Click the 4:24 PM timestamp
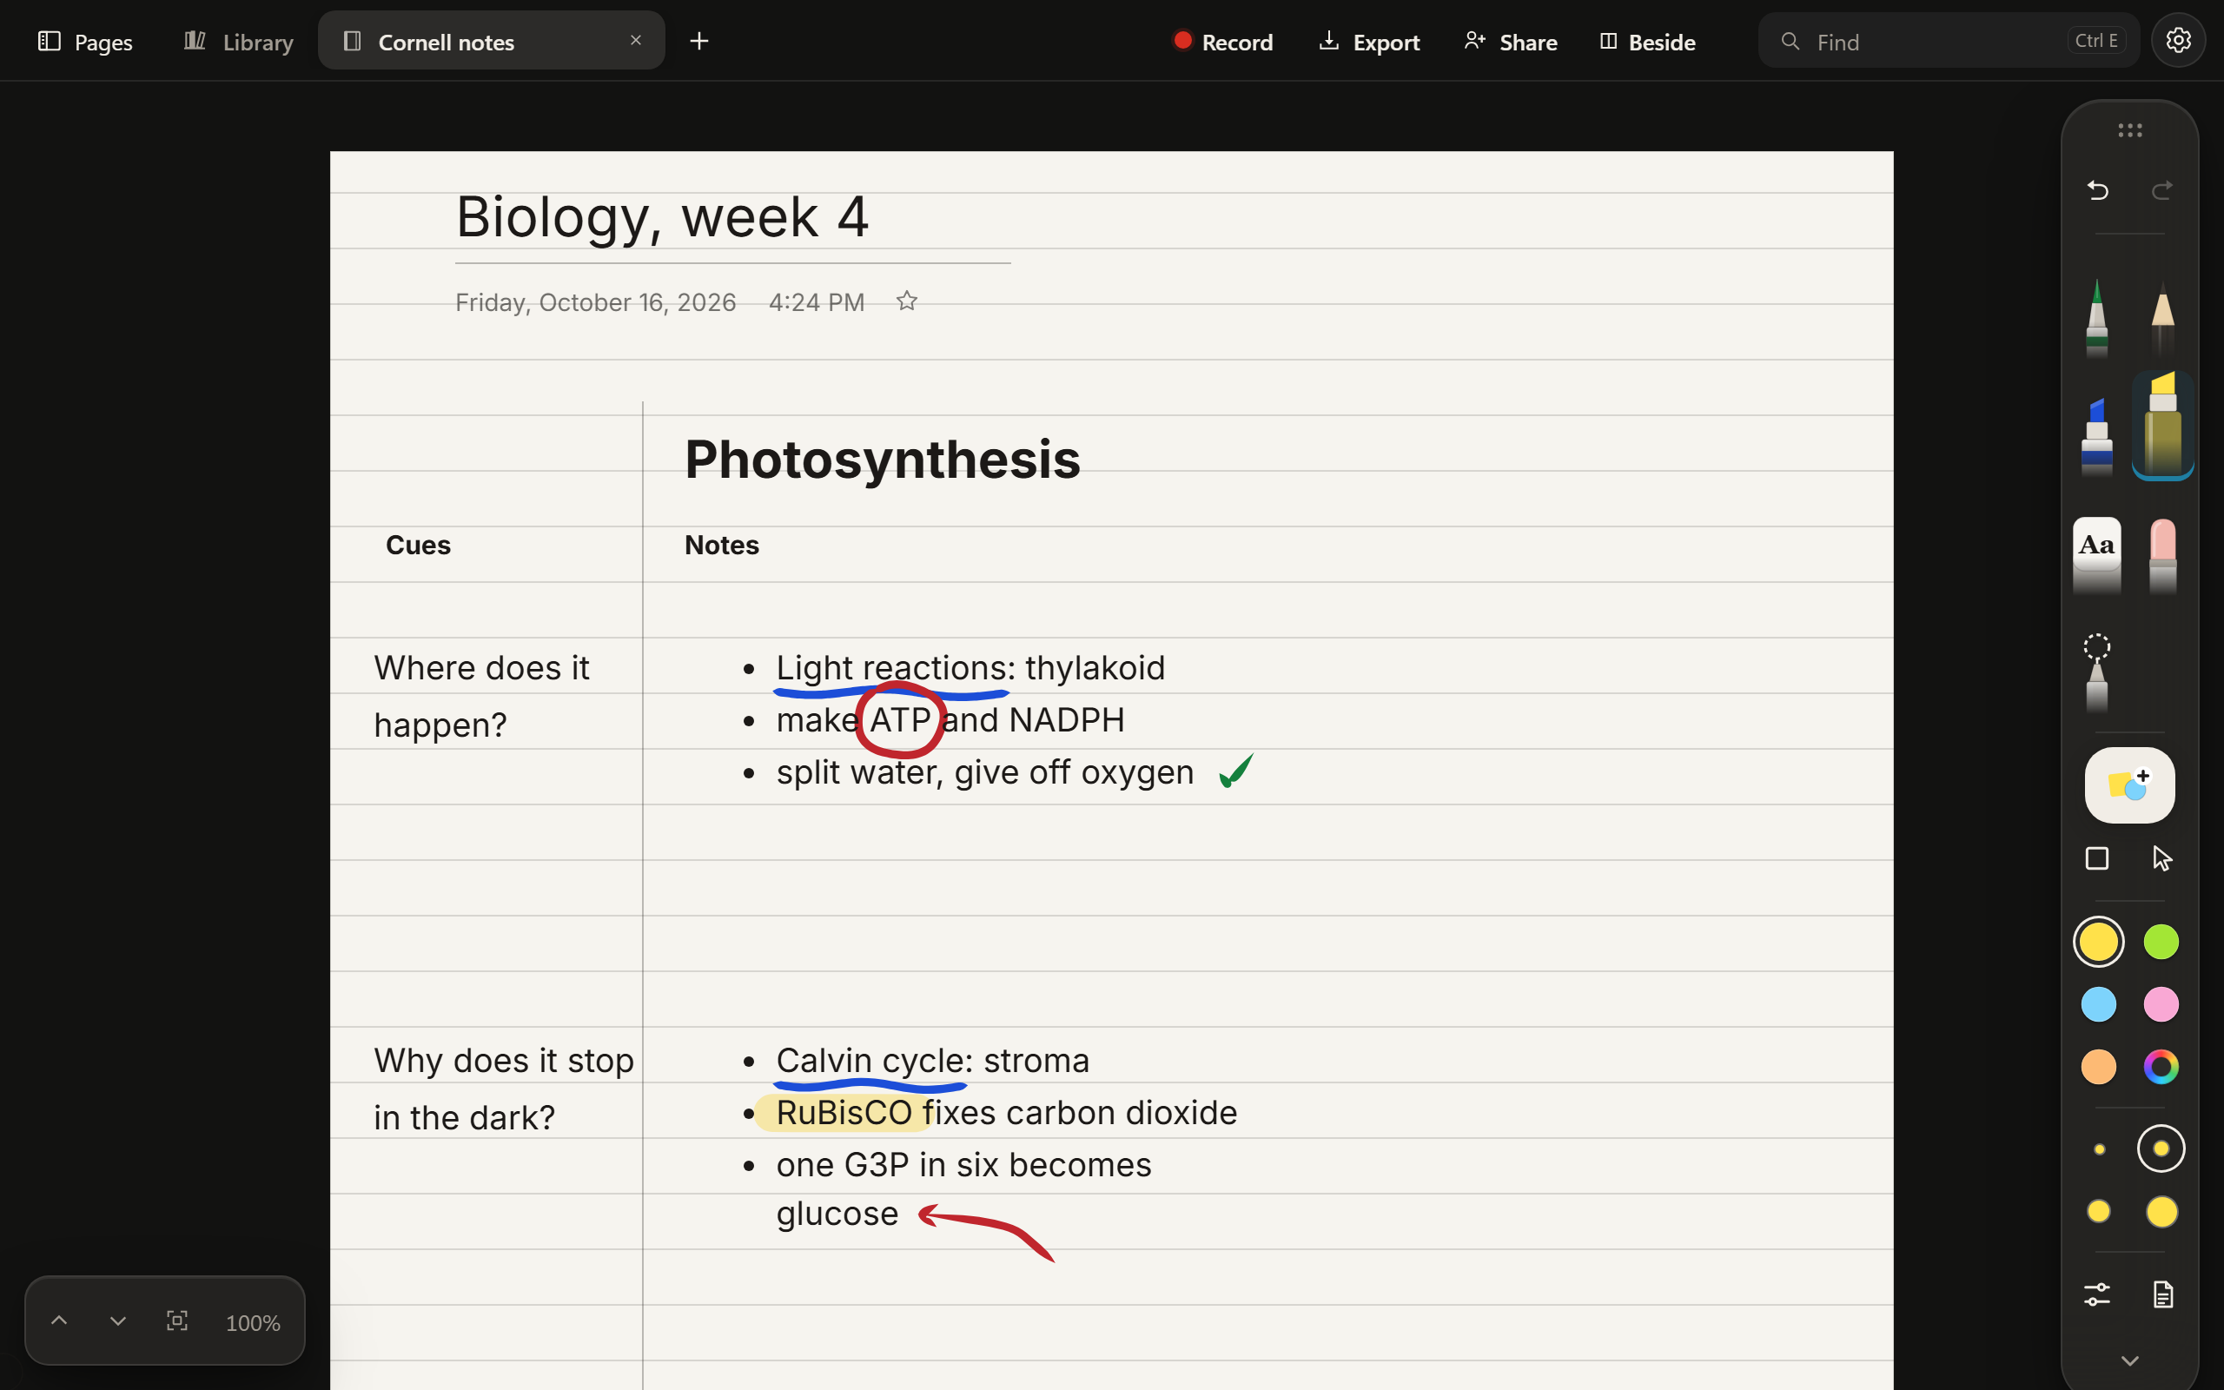 tap(816, 302)
